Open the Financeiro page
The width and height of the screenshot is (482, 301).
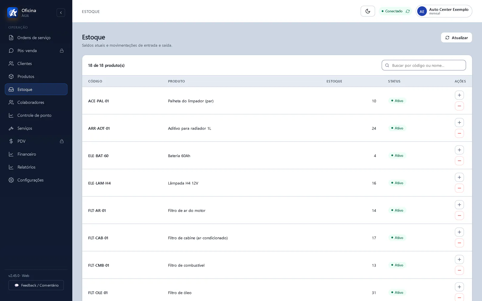36,154
